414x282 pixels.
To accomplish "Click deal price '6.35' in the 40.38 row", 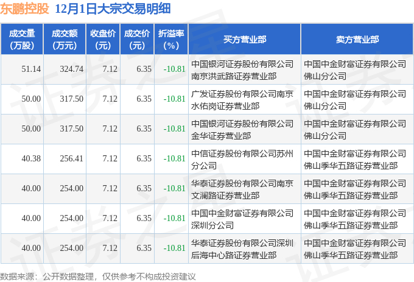I will pyautogui.click(x=144, y=159).
